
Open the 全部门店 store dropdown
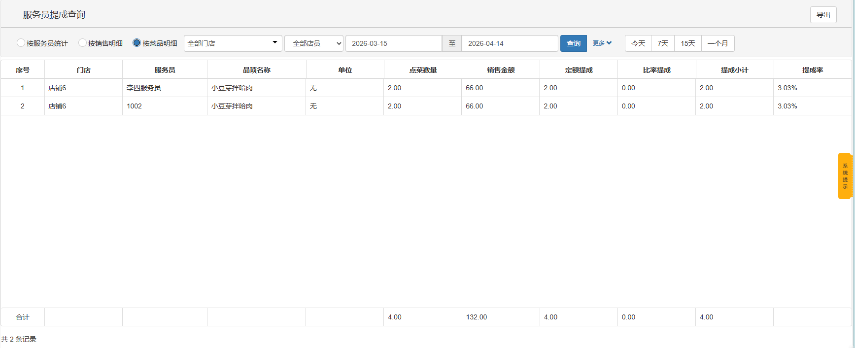pyautogui.click(x=233, y=43)
